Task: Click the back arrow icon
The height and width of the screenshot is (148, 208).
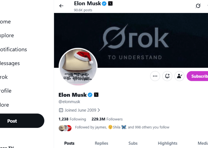Action: click(x=61, y=6)
